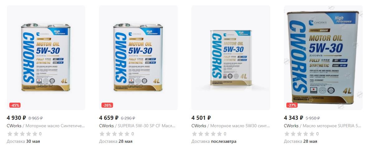367x149 pixels.
Task: Open 'Моторное масло 5W30 синт...' product link
Action: (240, 126)
